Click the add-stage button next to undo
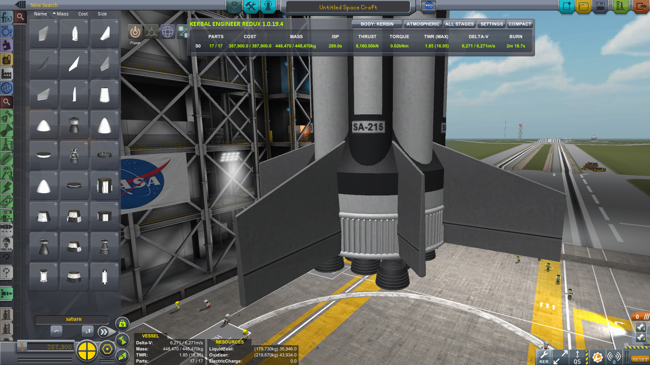The width and height of the screenshot is (650, 365). 88,331
